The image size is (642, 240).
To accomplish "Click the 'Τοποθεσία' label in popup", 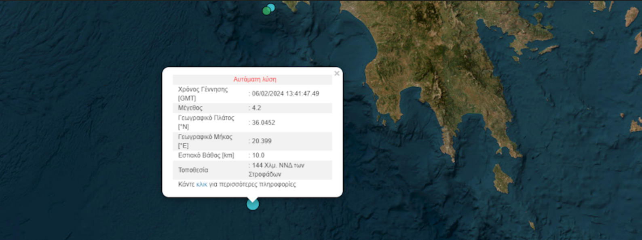I will coord(193,170).
